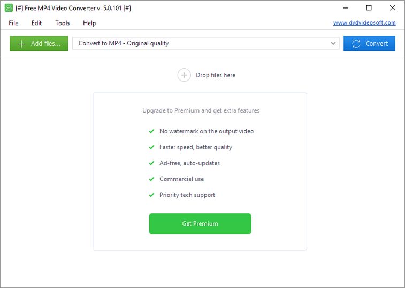This screenshot has height=288, width=405.
Task: Open the Help menu
Action: tap(89, 23)
